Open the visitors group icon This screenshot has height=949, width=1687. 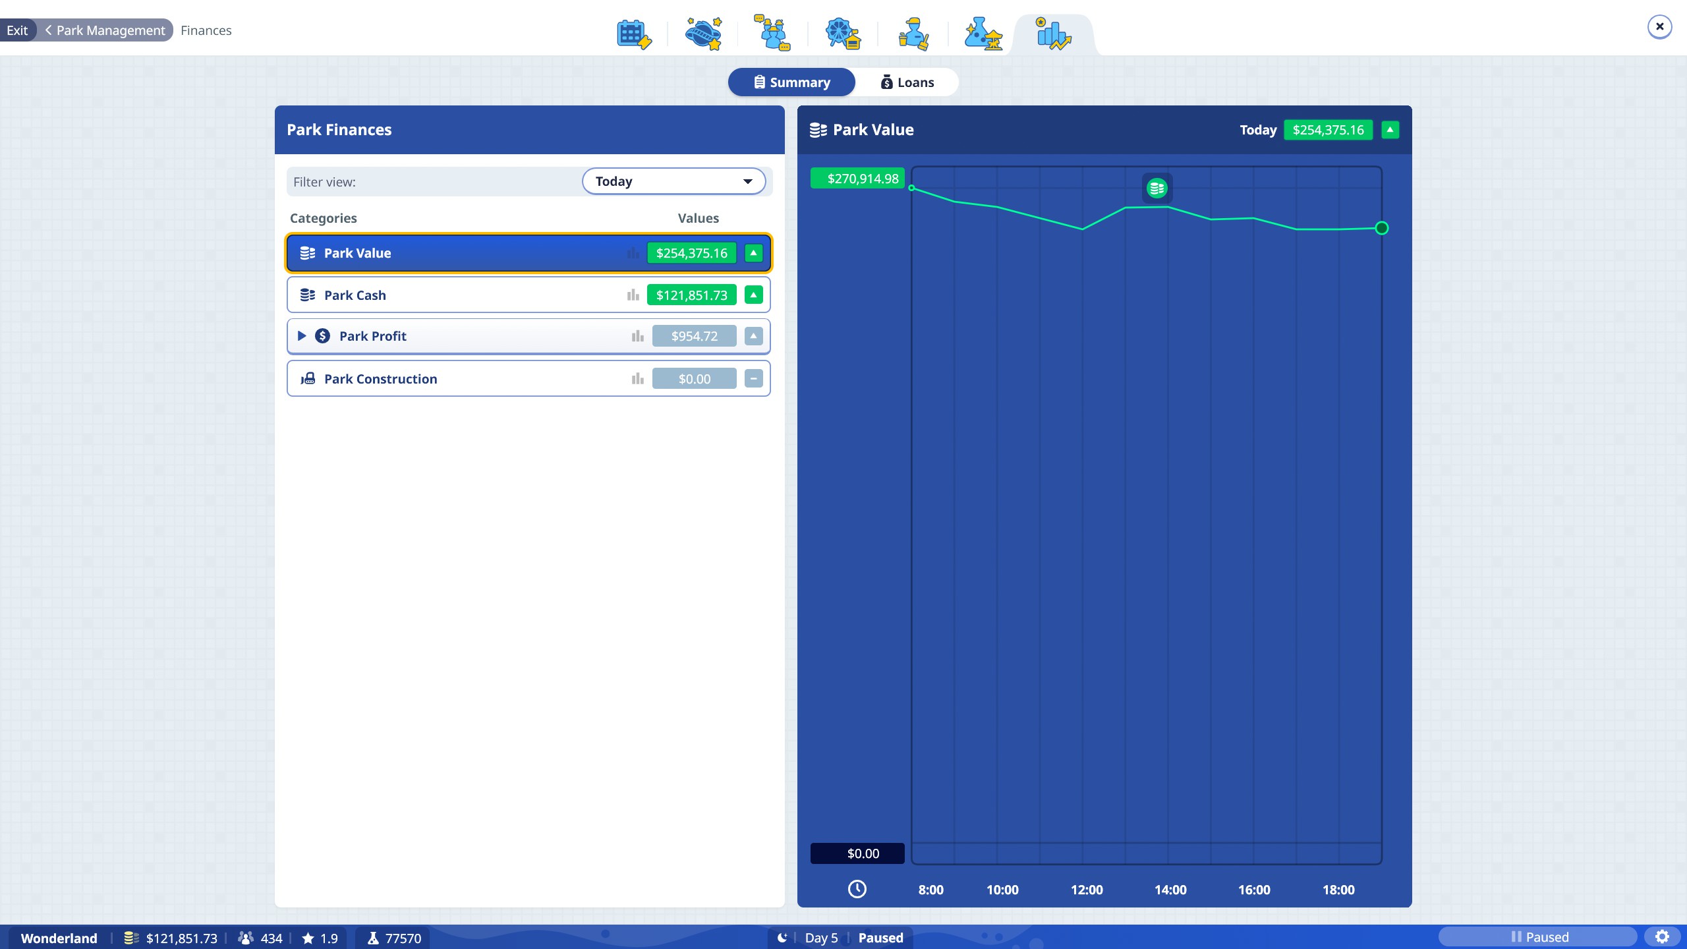click(x=772, y=33)
